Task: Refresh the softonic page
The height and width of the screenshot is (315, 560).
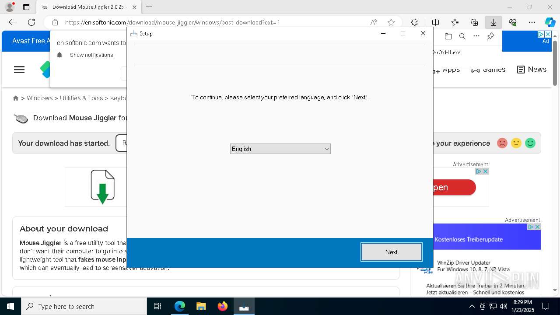Action: [31, 22]
